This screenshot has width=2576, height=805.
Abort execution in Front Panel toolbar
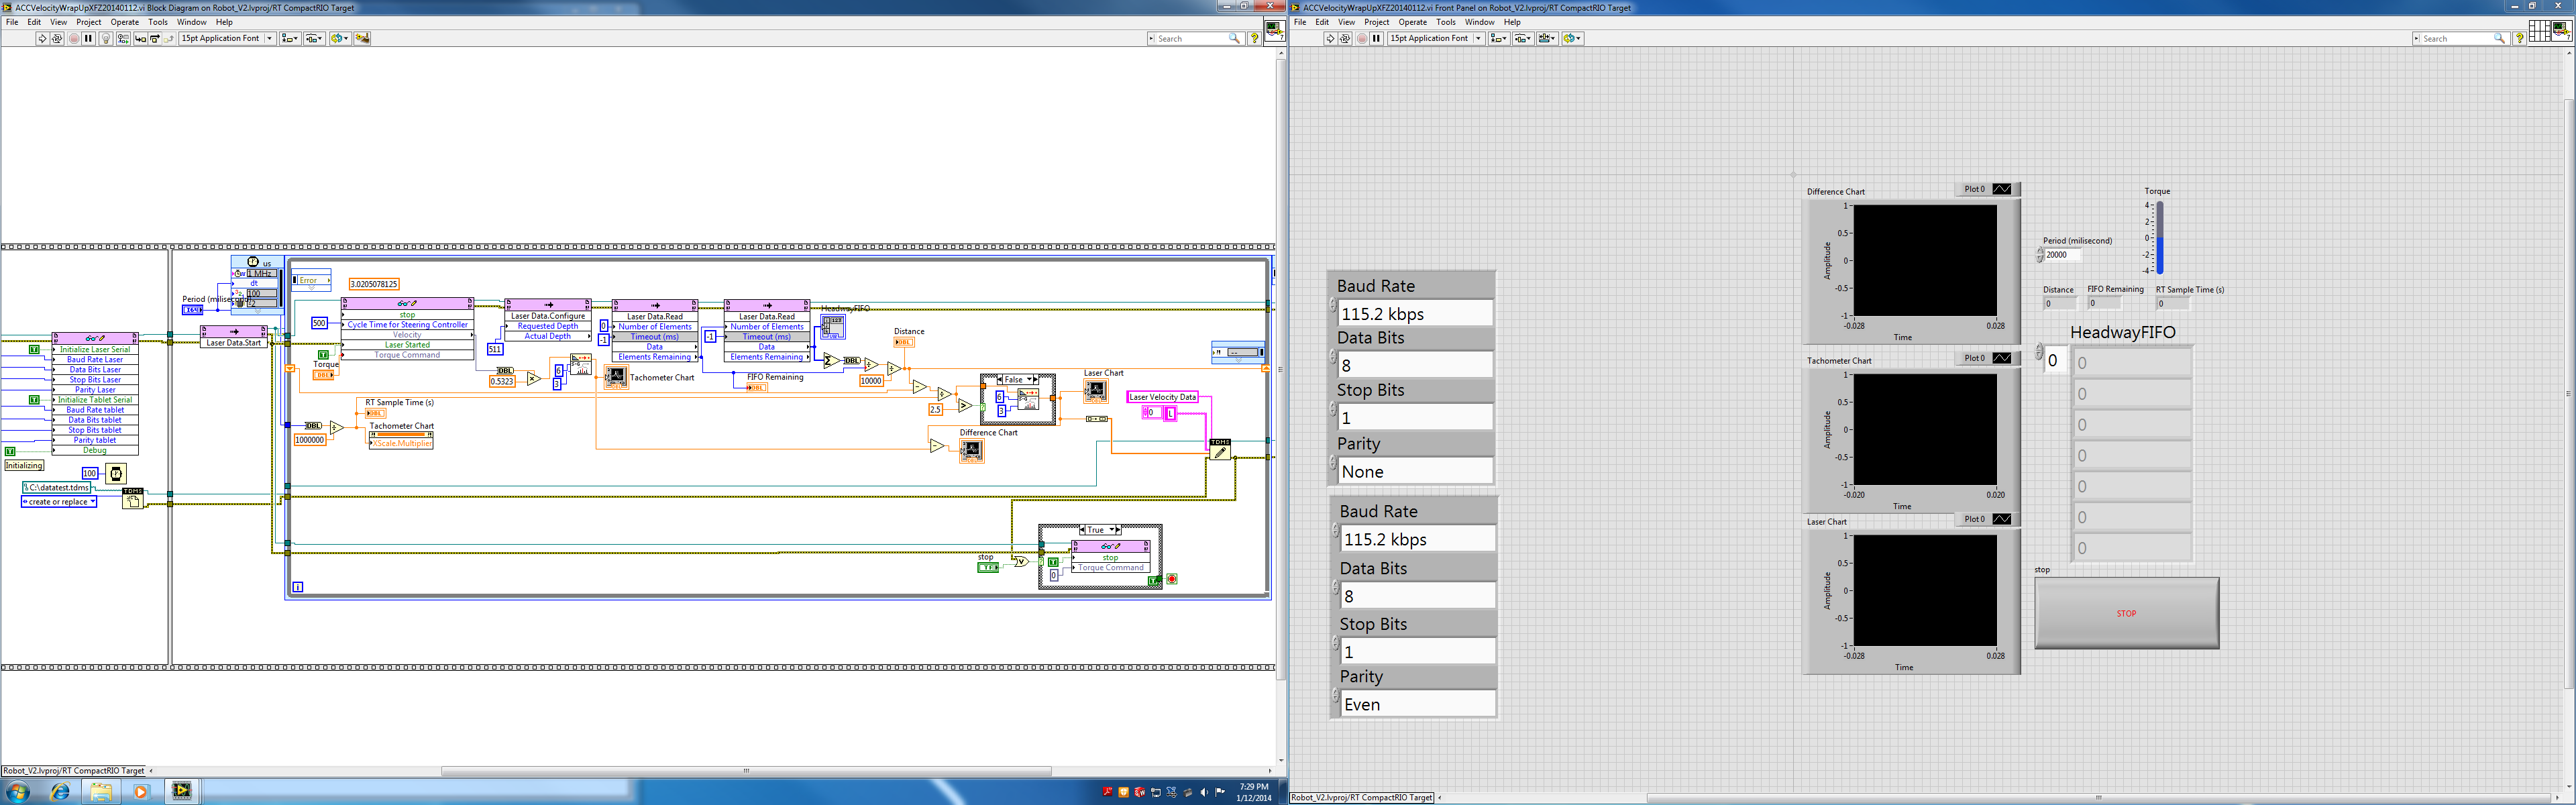(1362, 38)
